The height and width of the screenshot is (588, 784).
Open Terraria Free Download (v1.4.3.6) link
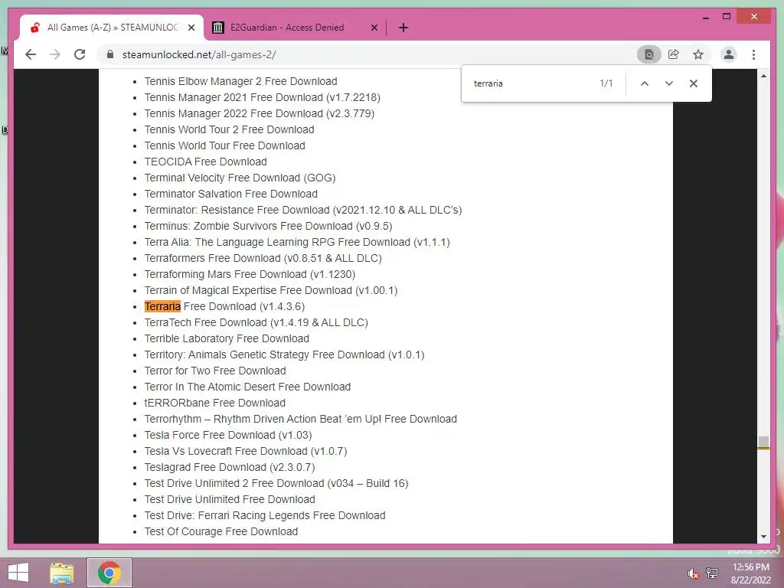224,306
